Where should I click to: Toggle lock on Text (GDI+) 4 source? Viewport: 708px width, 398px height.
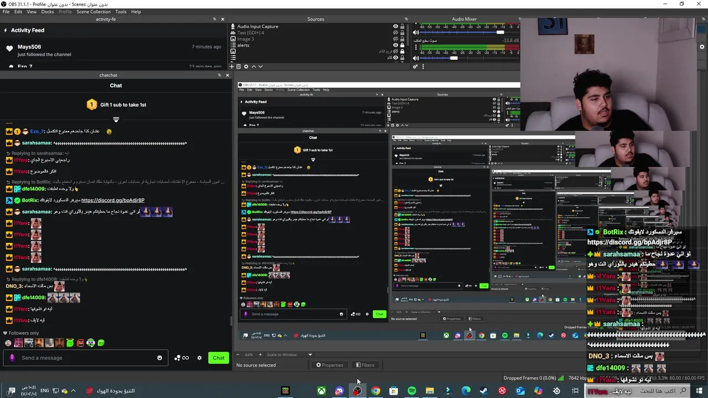tap(403, 33)
